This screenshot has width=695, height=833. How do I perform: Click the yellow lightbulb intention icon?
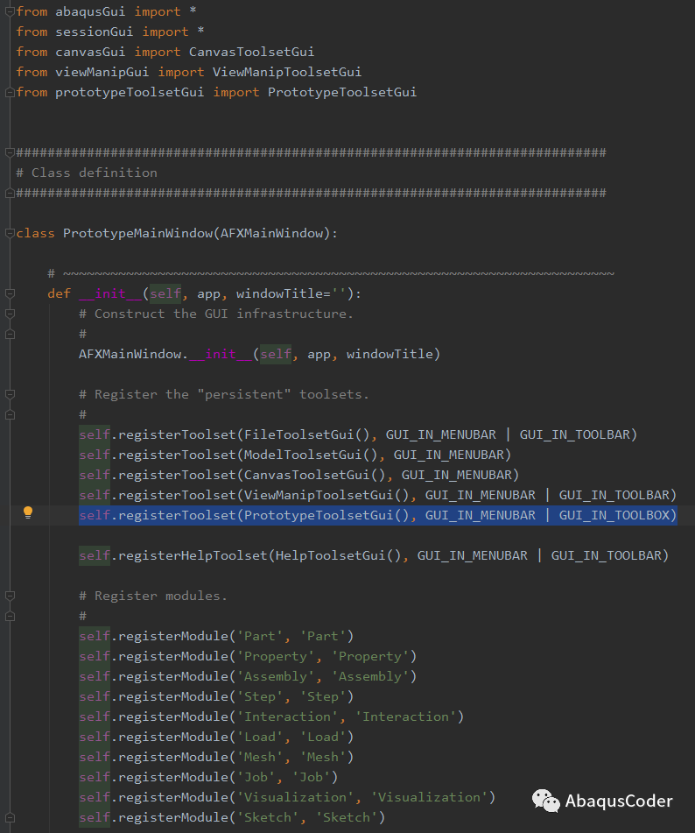pyautogui.click(x=28, y=512)
